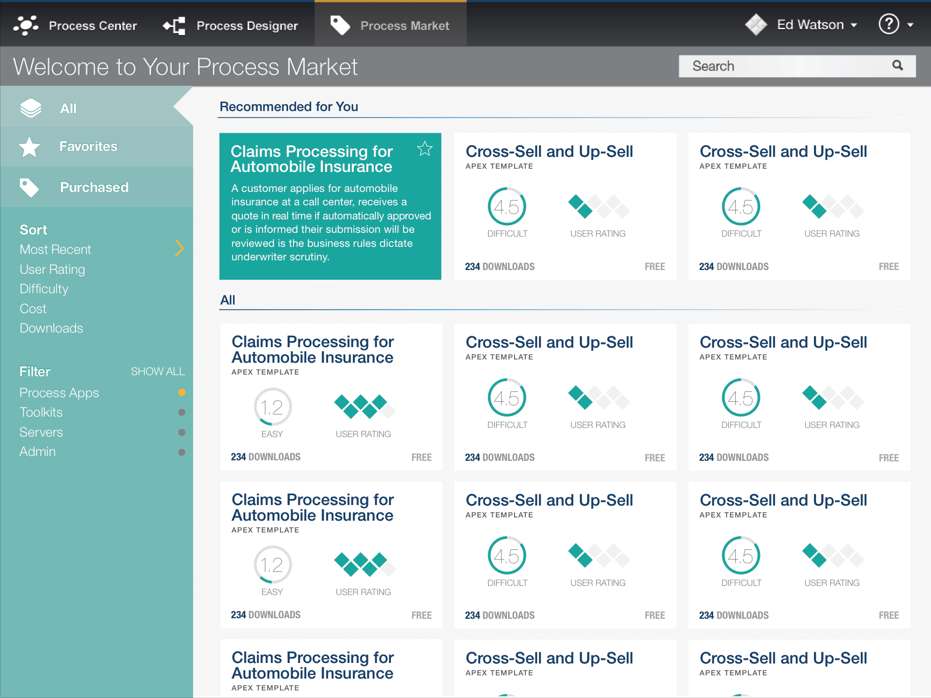Filter by Process Apps label

tap(59, 393)
